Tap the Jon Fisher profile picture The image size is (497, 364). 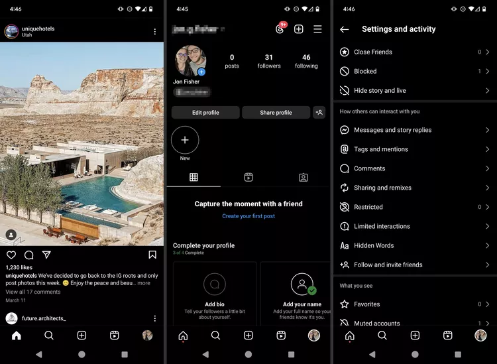tap(190, 61)
